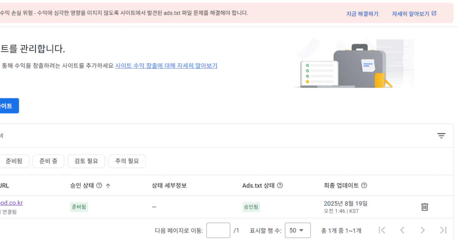This screenshot has width=458, height=241.
Task: Go to the next page
Action: 423,230
